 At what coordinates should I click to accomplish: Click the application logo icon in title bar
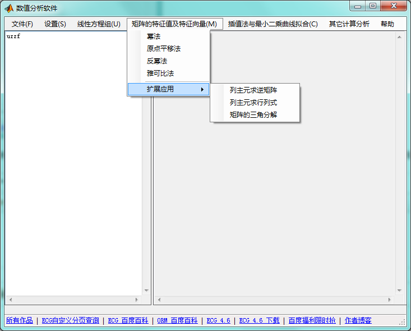9,8
